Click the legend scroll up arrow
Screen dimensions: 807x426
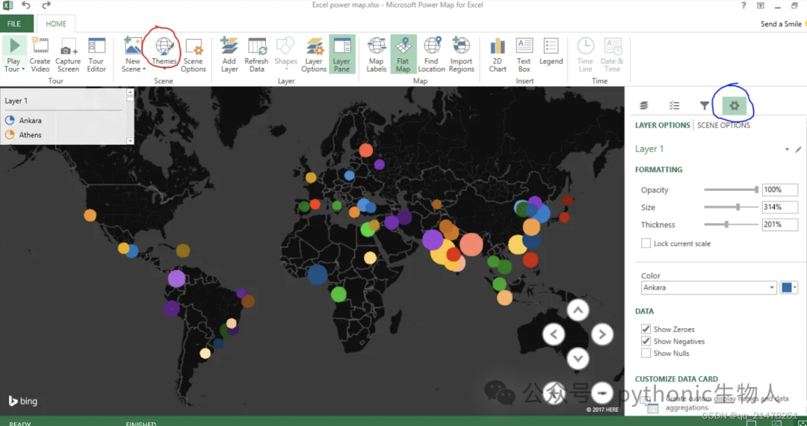(130, 92)
